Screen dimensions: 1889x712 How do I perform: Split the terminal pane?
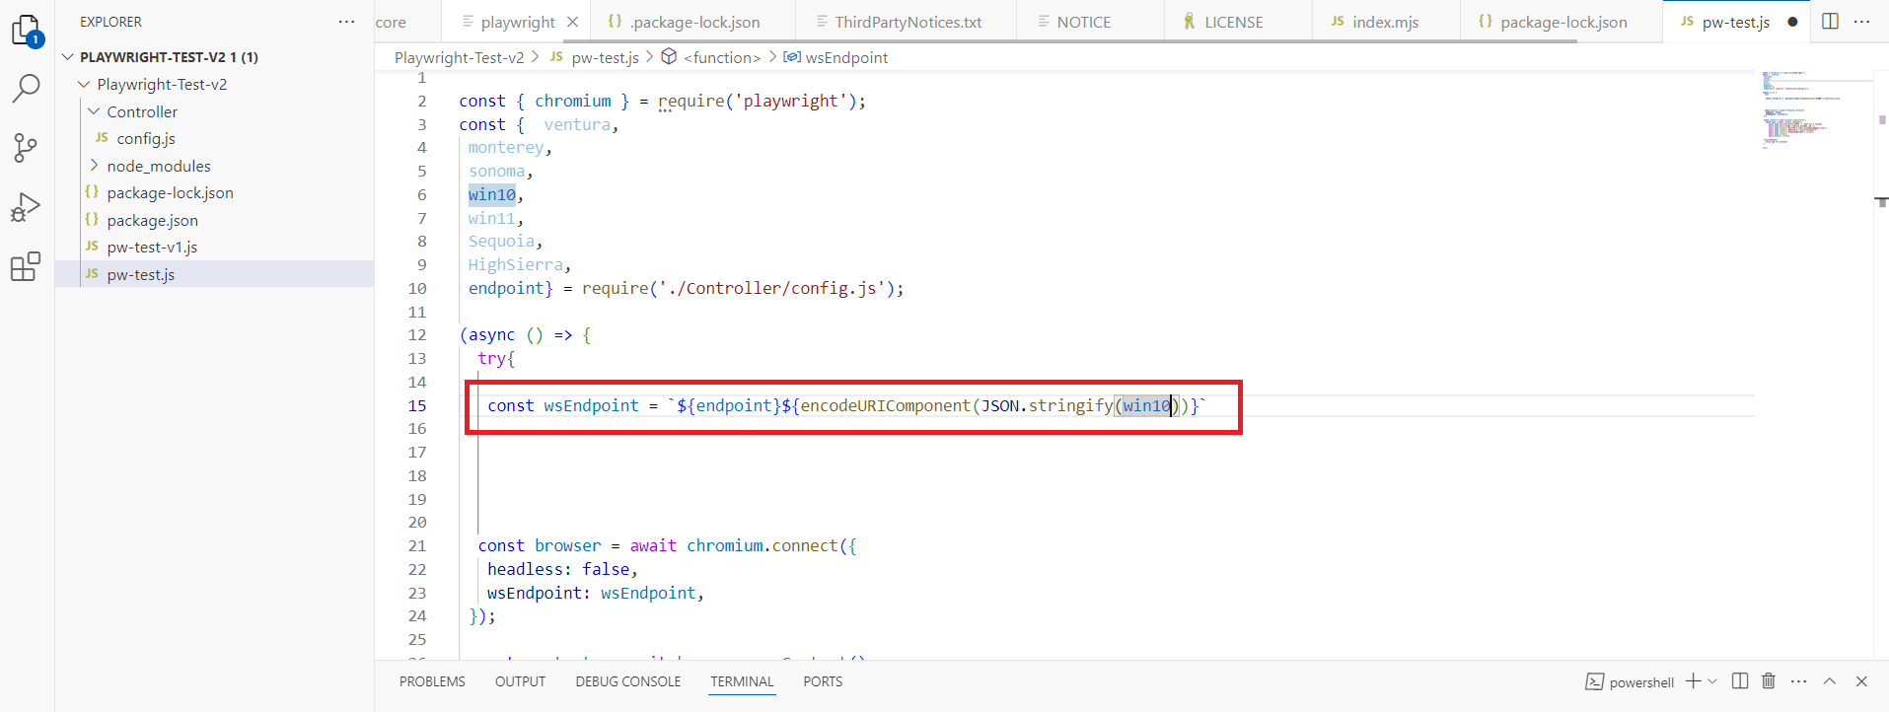[1740, 681]
